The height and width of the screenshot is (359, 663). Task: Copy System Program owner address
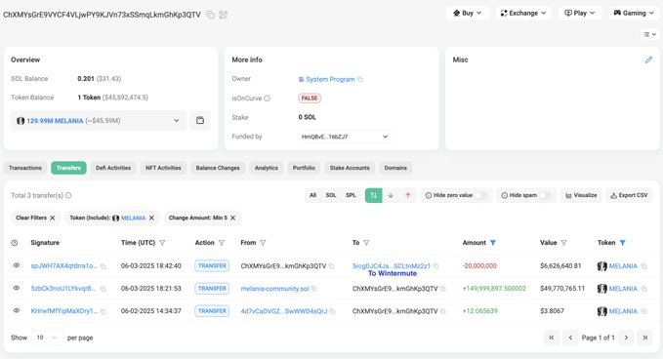coord(360,79)
